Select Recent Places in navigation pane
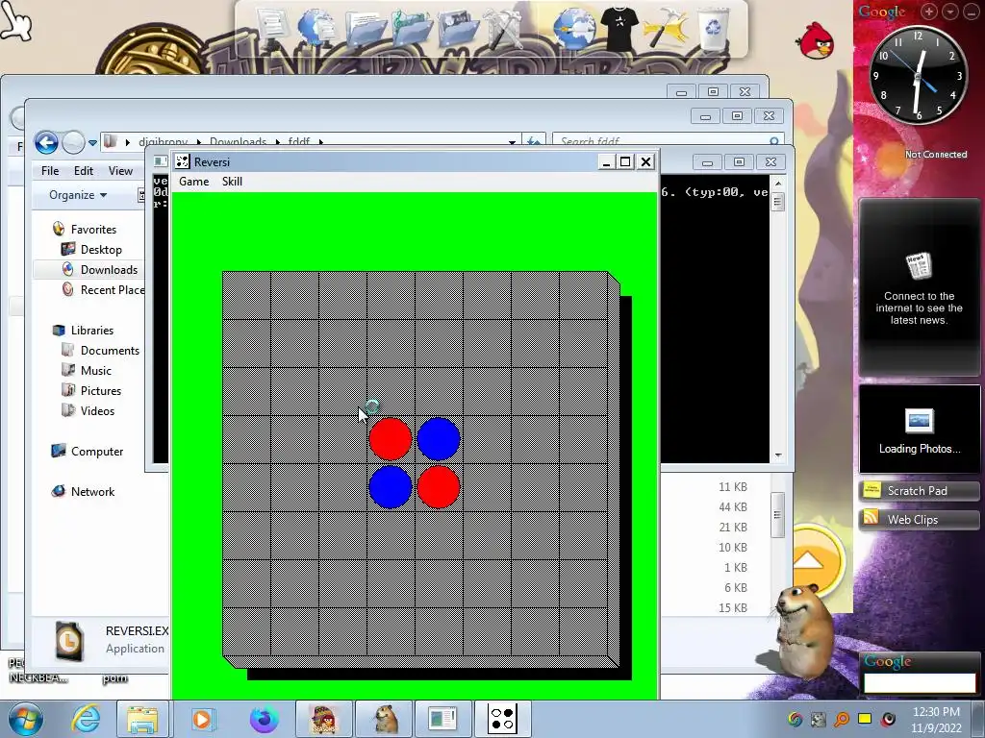Viewport: 985px width, 738px height. click(x=113, y=290)
